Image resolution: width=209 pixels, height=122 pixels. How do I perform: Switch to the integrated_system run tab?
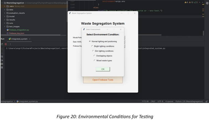[x=18, y=39]
